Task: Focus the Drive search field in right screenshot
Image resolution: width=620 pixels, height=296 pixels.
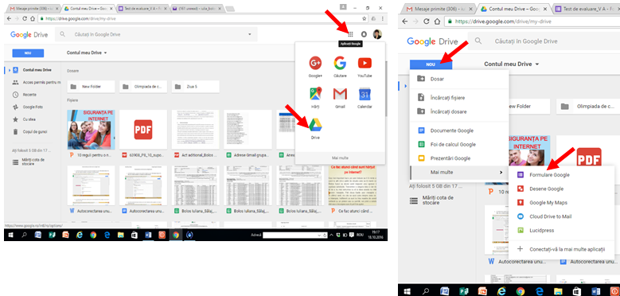Action: (x=544, y=41)
